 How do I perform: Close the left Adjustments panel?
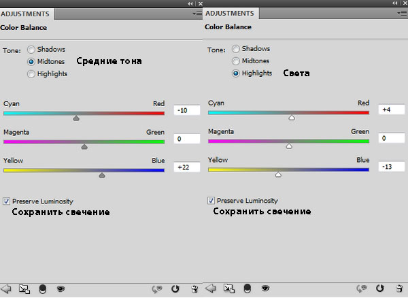coord(201,3)
